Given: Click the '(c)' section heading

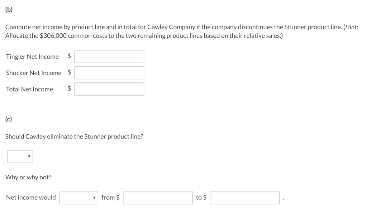Looking at the screenshot, I should [x=9, y=119].
